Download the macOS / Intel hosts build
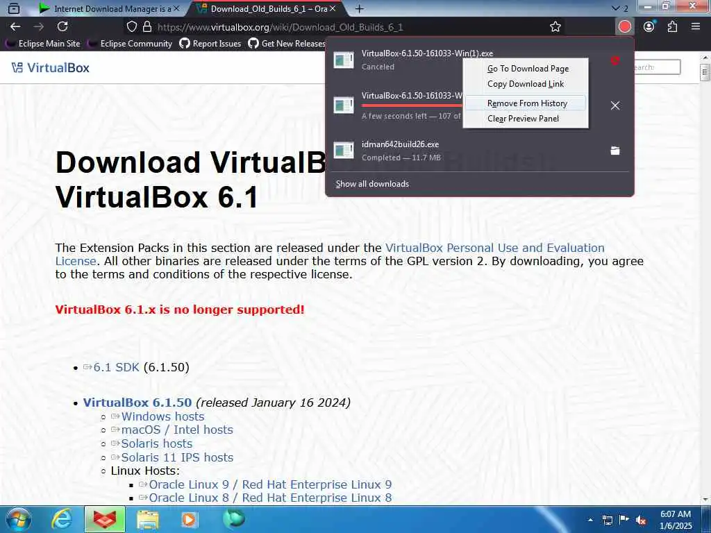The width and height of the screenshot is (711, 533). point(177,430)
